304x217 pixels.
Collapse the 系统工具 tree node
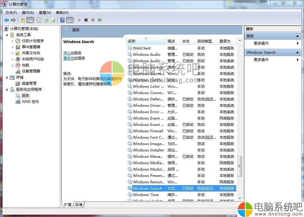tap(7, 35)
